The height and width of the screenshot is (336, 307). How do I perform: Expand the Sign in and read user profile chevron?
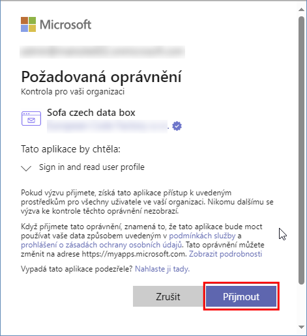point(26,168)
